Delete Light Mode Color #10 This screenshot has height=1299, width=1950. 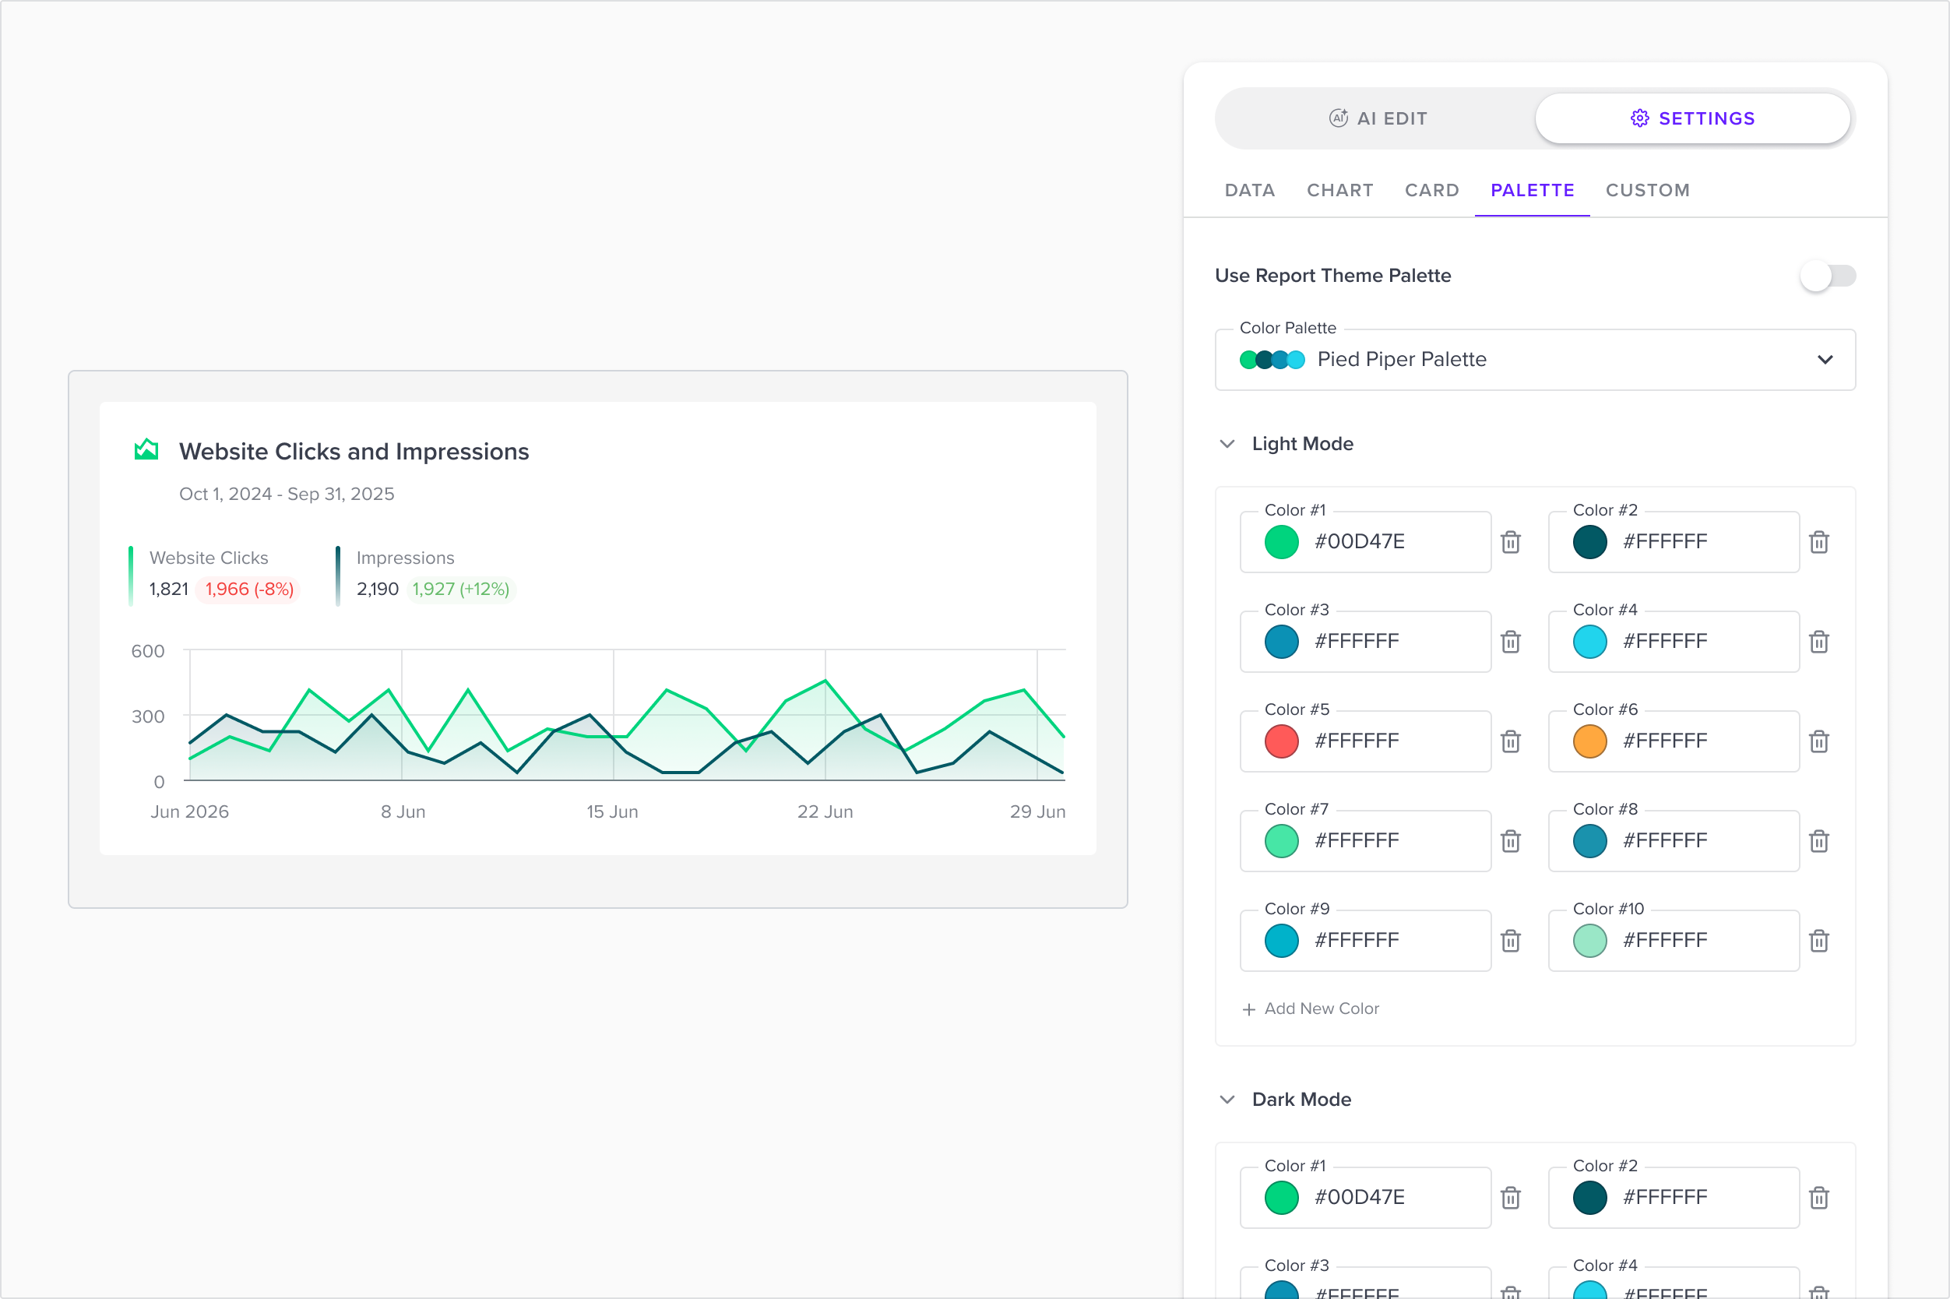(x=1819, y=940)
